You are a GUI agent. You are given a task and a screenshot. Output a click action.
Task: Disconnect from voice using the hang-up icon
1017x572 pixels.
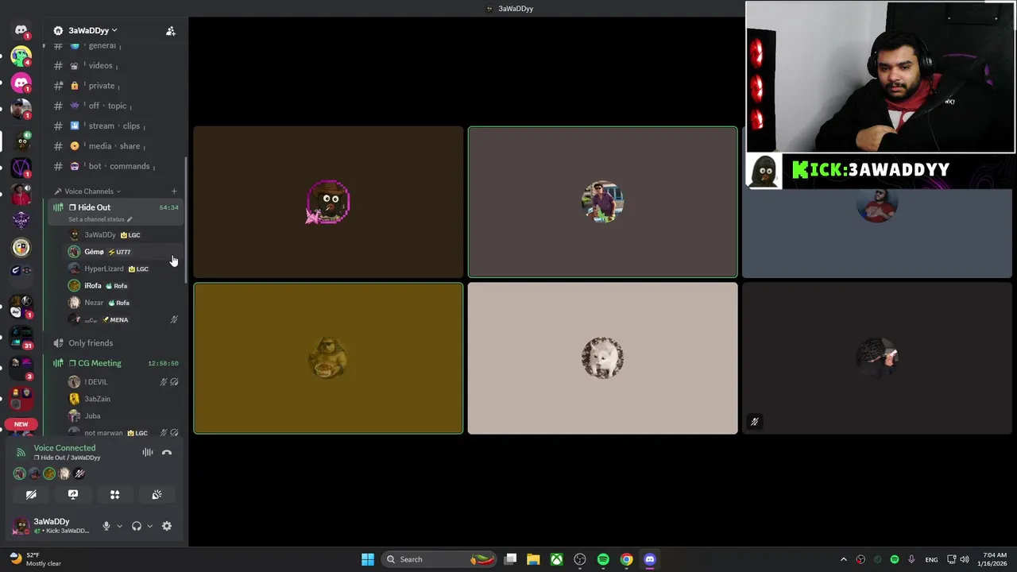point(167,453)
